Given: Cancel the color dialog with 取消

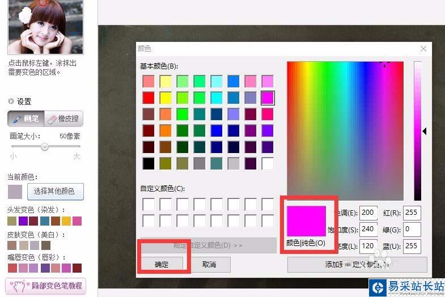Looking at the screenshot, I should (209, 264).
